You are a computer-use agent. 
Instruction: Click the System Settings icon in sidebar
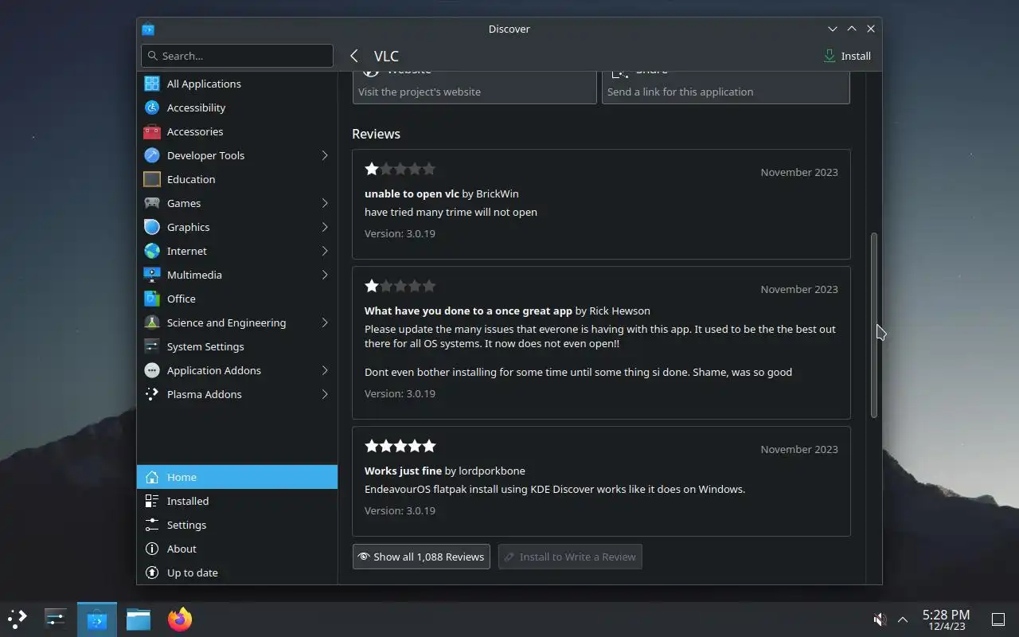click(152, 346)
